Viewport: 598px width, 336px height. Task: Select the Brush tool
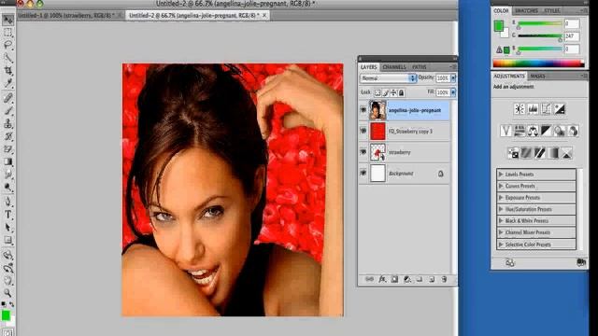pyautogui.click(x=8, y=110)
